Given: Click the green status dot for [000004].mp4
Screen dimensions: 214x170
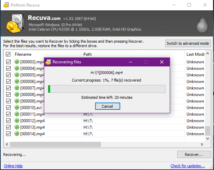Looking at the screenshot, I should pos(17,68).
